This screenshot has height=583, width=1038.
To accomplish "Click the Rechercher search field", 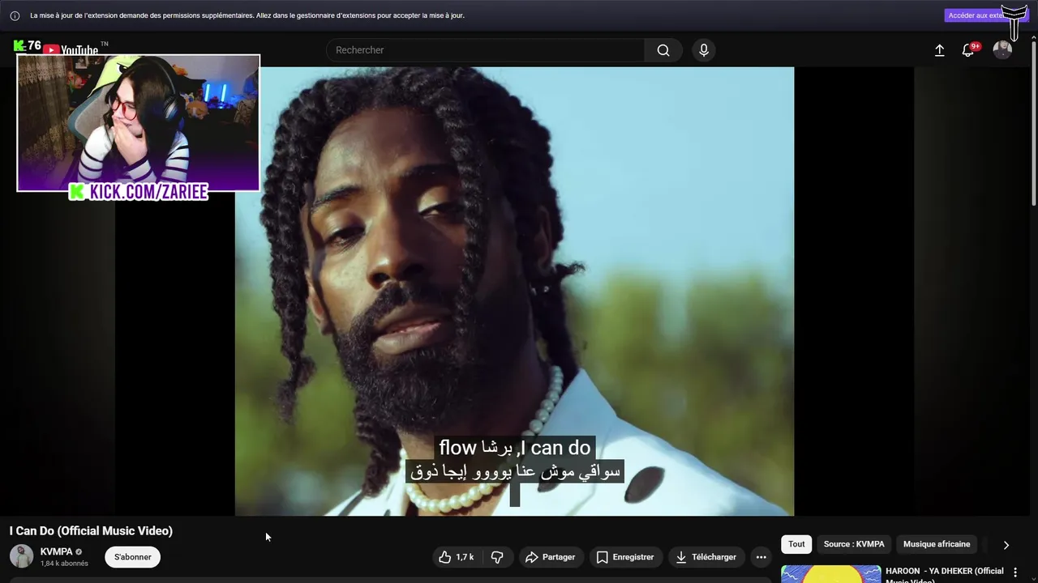I will click(485, 50).
